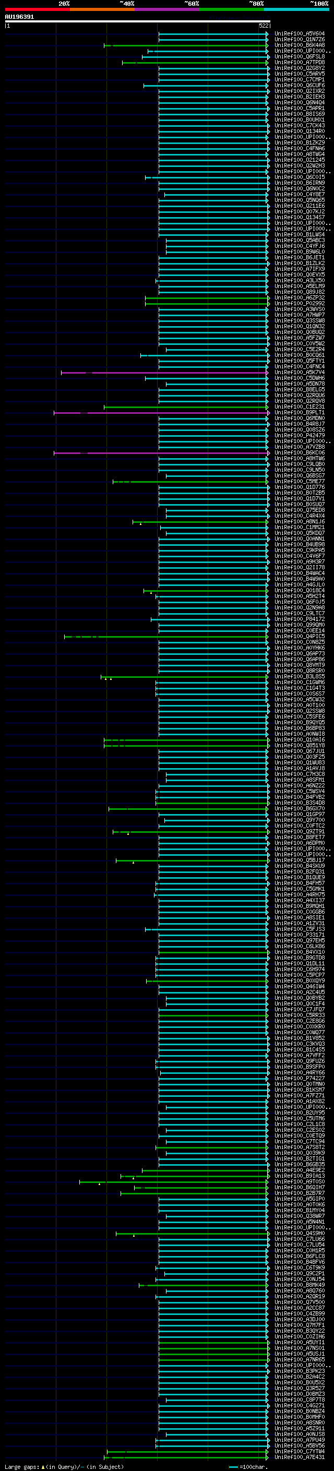Select hit label UniRef100_A8TWG4
The image size is (334, 1471).
[299, 154]
